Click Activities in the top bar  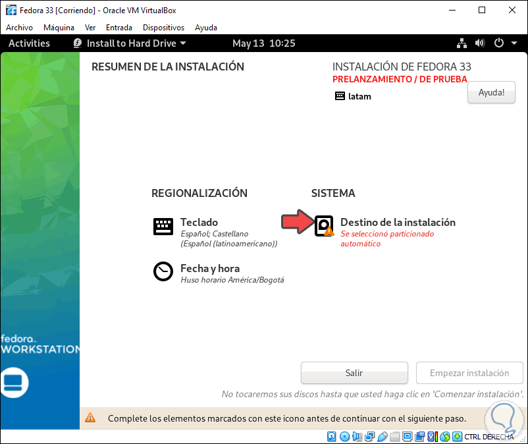tap(29, 43)
